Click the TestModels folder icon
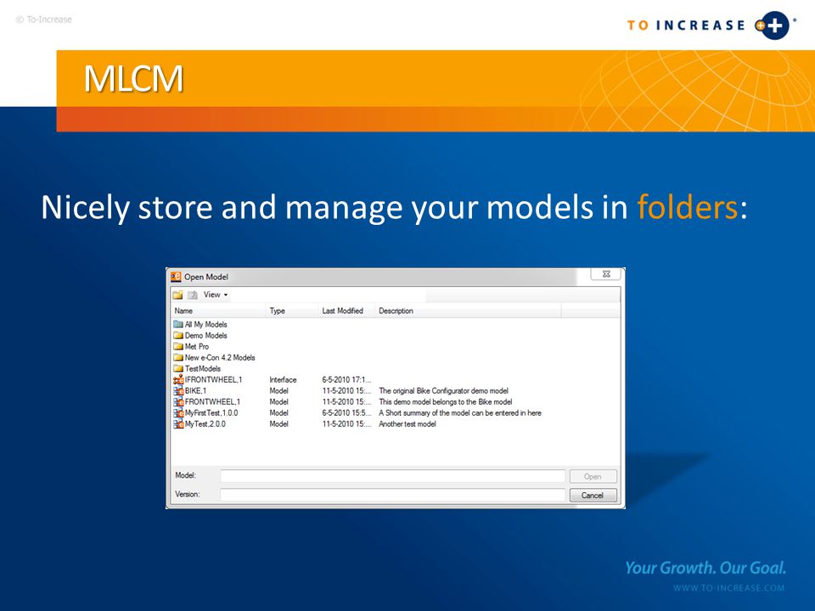The image size is (815, 611). point(178,368)
